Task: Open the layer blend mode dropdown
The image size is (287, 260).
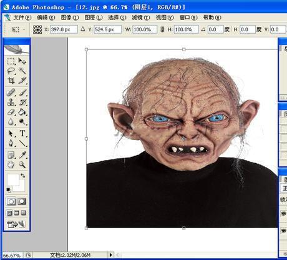Action: click(284, 188)
